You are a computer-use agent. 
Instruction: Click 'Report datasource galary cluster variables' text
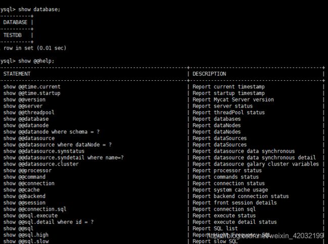pos(256,164)
